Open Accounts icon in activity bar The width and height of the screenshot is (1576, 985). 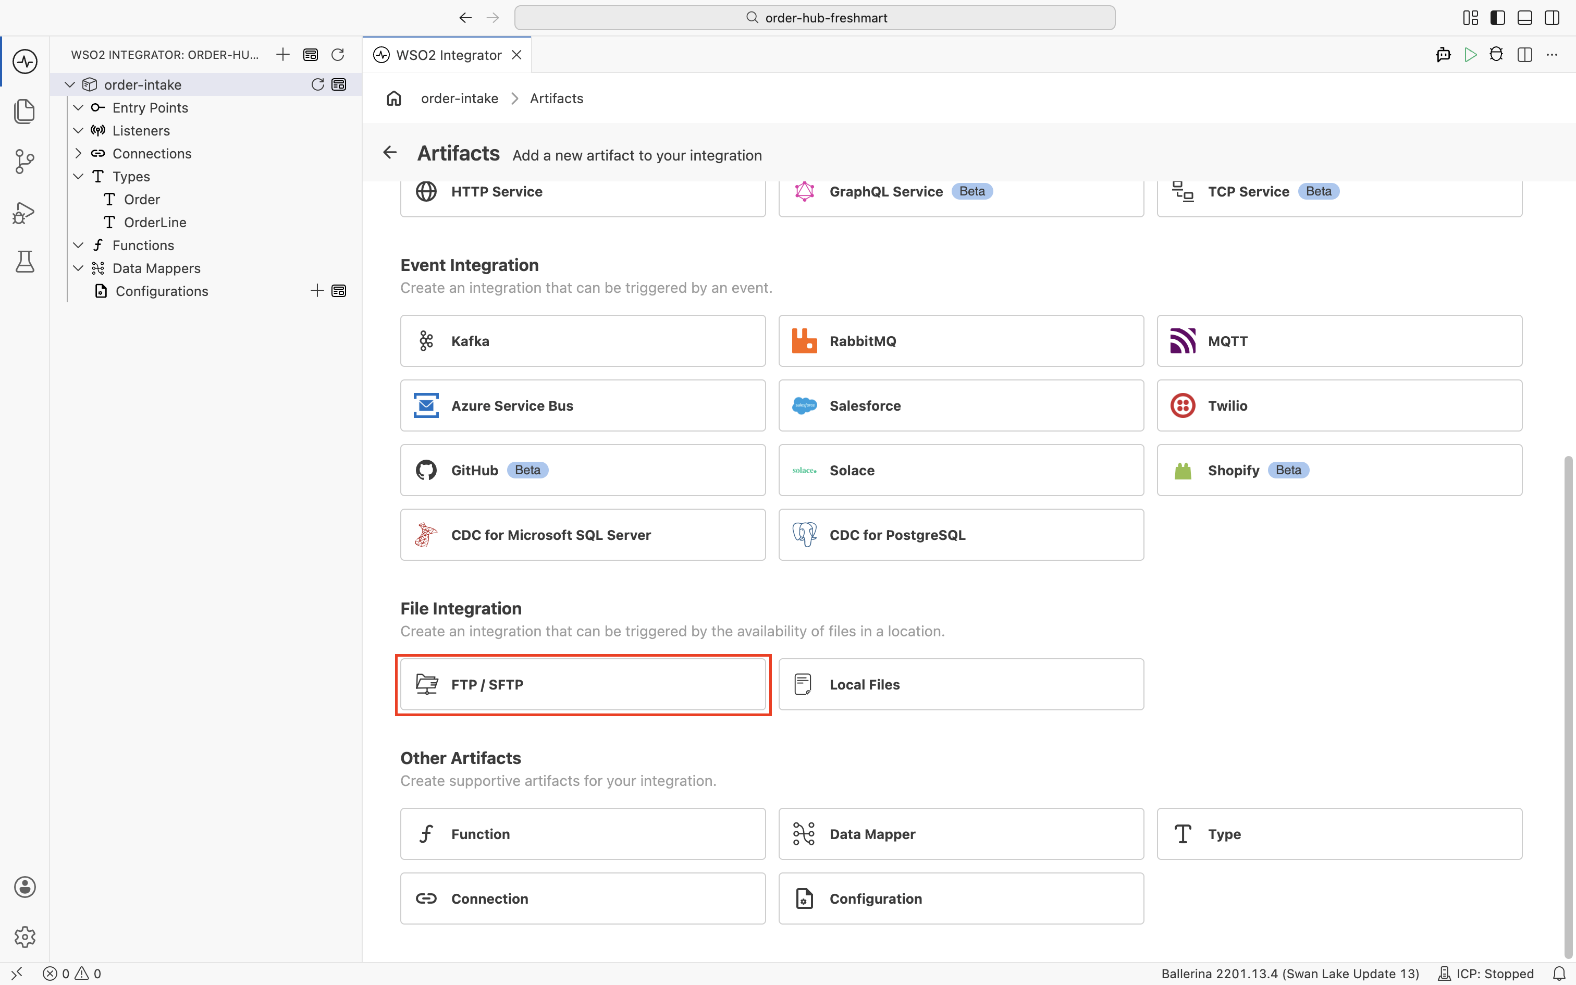pyautogui.click(x=24, y=886)
